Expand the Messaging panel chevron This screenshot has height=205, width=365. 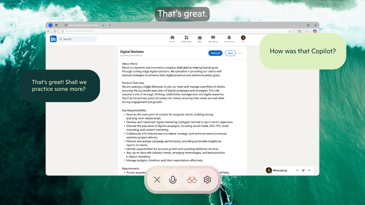coord(309,170)
